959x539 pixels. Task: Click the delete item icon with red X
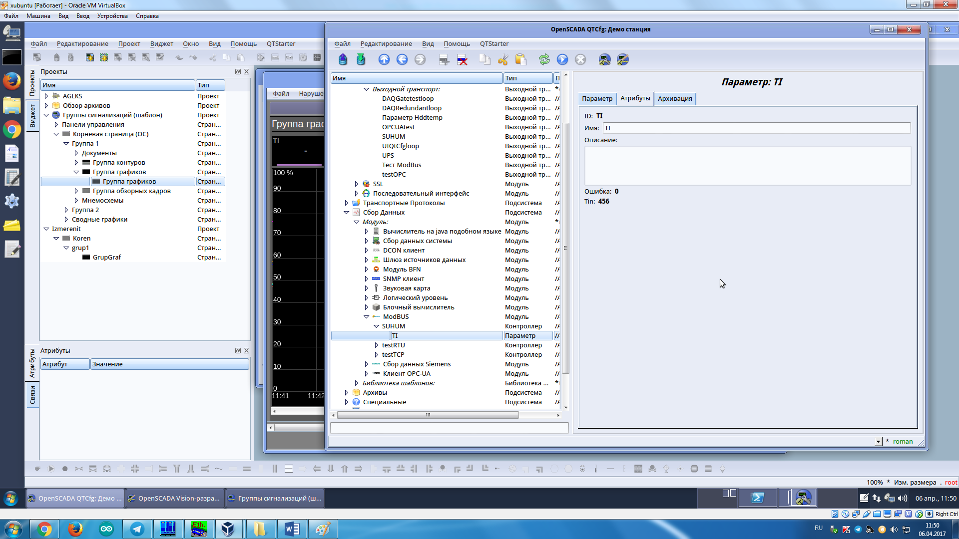click(x=463, y=60)
